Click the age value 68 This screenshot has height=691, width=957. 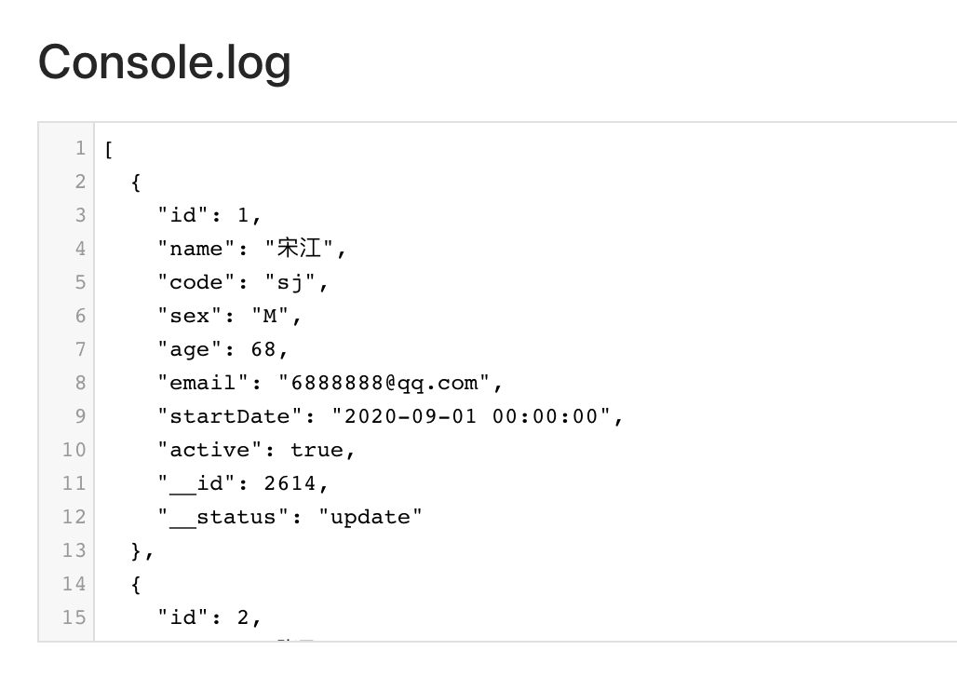click(x=263, y=349)
